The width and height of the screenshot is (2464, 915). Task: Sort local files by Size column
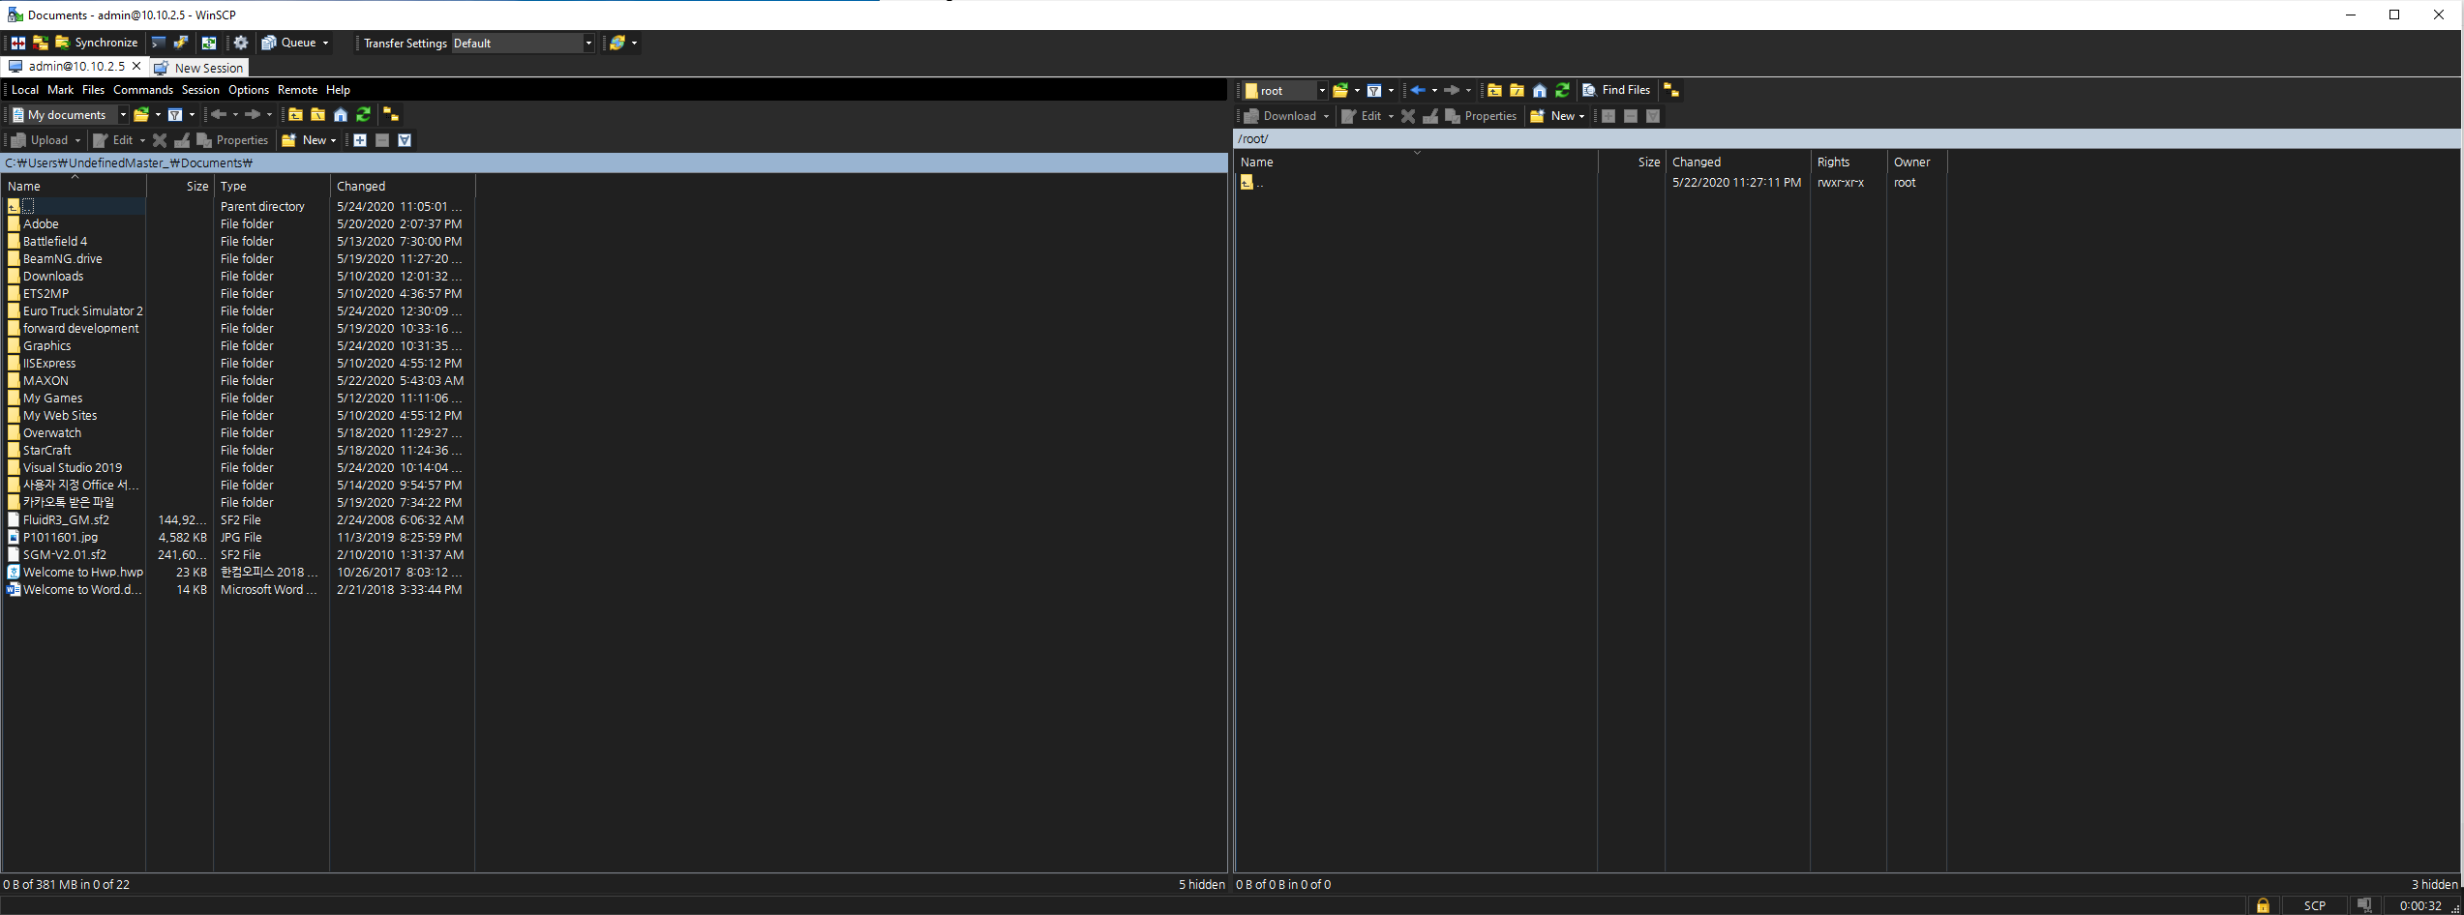[180, 186]
